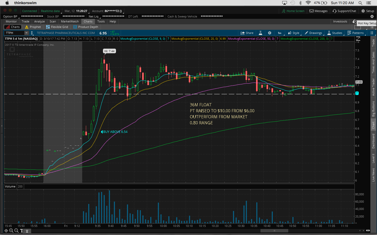Open the Big Buttons side tab
377x235 pixels.
click(x=374, y=109)
